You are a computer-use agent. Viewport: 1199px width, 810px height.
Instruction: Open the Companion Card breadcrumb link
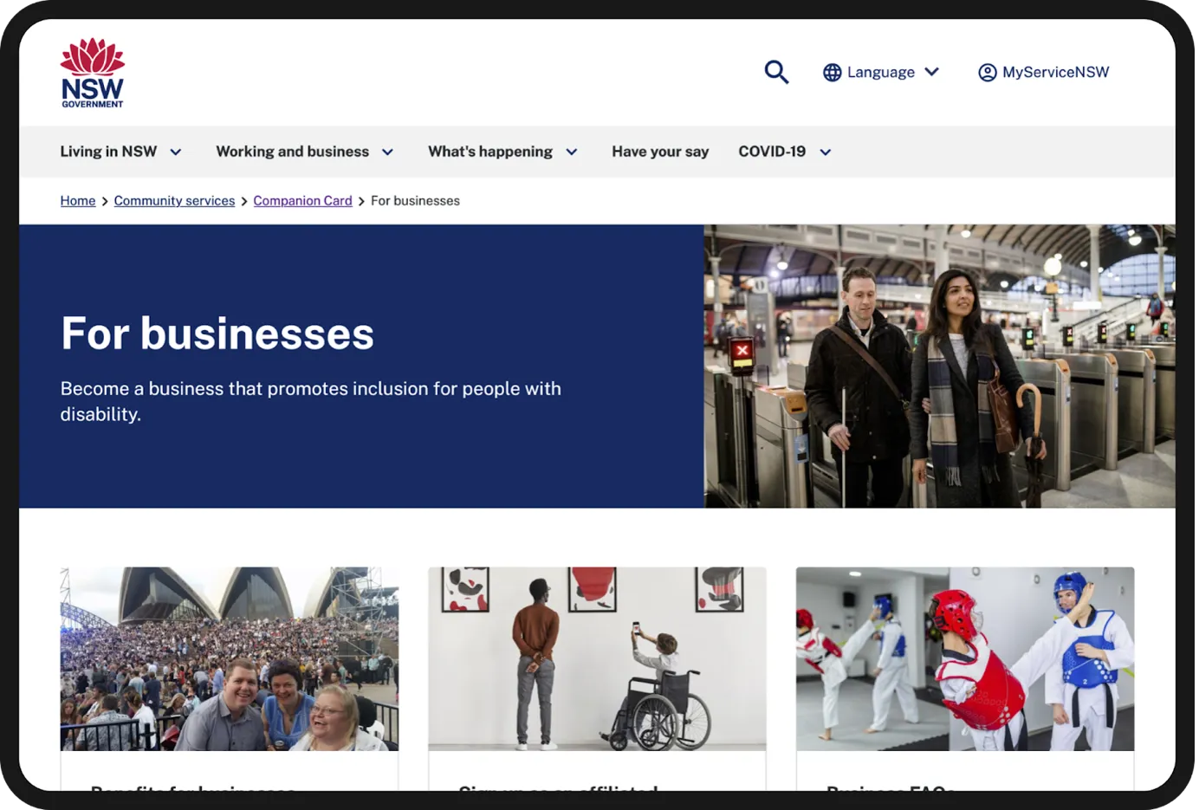(x=302, y=200)
